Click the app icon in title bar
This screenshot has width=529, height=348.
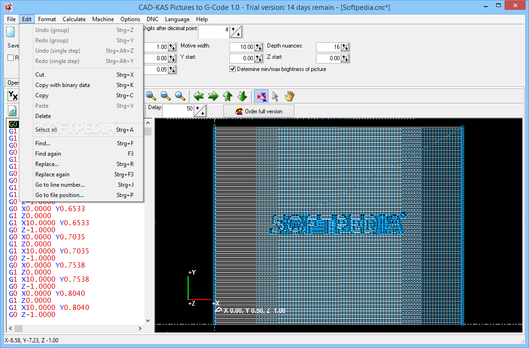[x=8, y=7]
